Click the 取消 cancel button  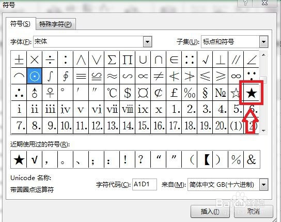click(254, 211)
